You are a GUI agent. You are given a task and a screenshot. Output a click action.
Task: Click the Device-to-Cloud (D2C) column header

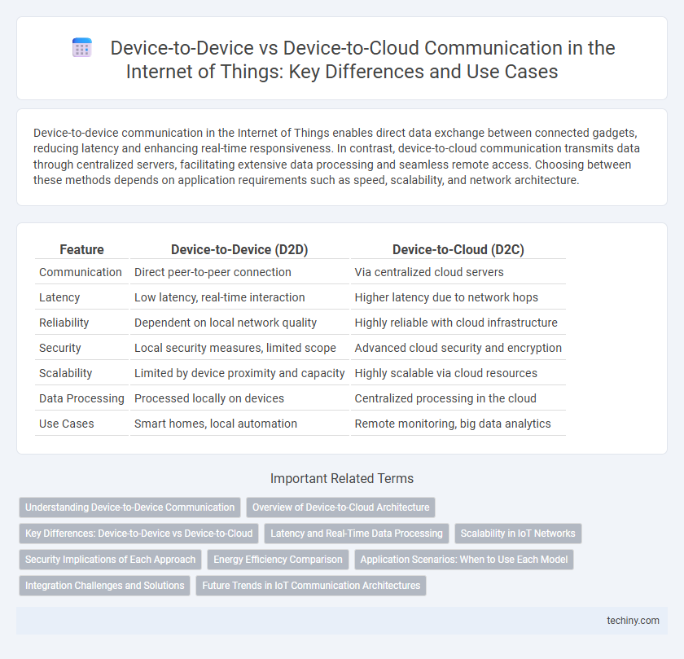click(x=458, y=249)
